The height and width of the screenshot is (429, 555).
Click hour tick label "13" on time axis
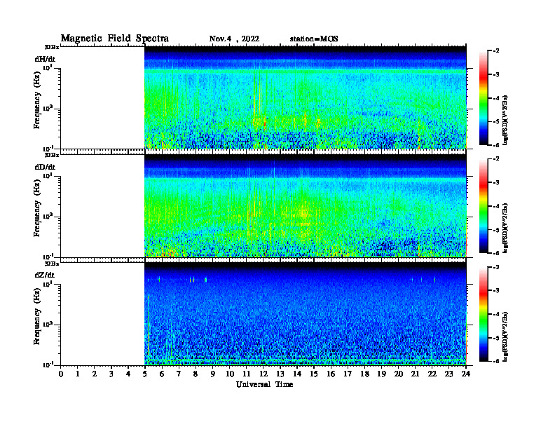(280, 374)
